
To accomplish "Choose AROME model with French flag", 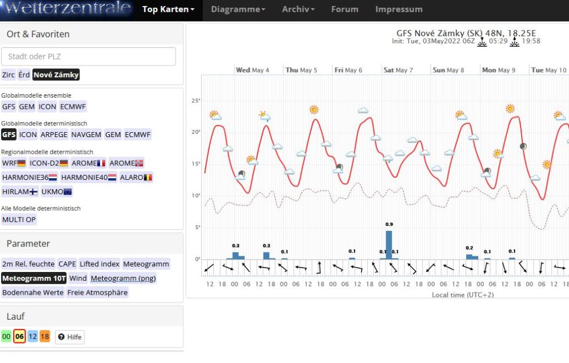I will pos(88,163).
